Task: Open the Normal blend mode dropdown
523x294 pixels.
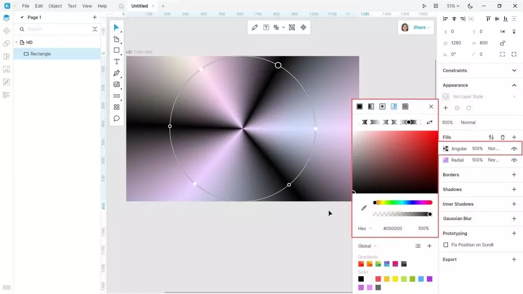Action: [468, 122]
